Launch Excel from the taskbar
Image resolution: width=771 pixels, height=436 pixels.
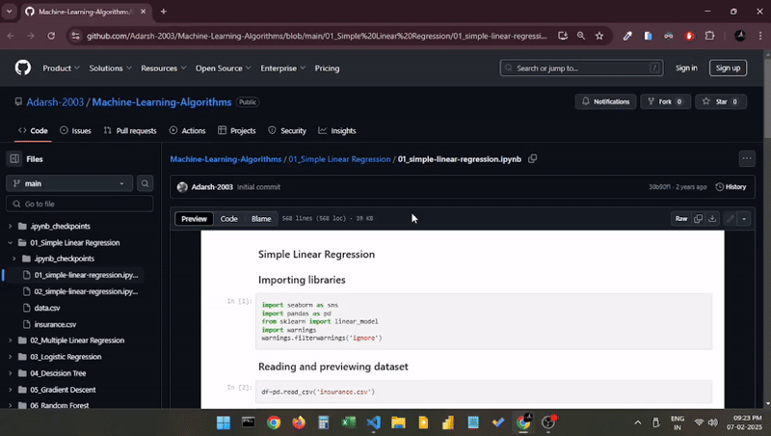(349, 422)
